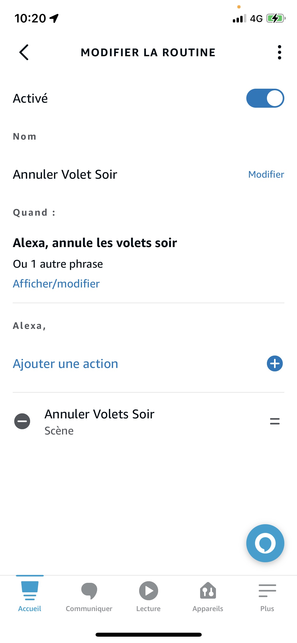This screenshot has width=297, height=643.
Task: Remove the Annuler Volets Soir scene action
Action: point(22,421)
